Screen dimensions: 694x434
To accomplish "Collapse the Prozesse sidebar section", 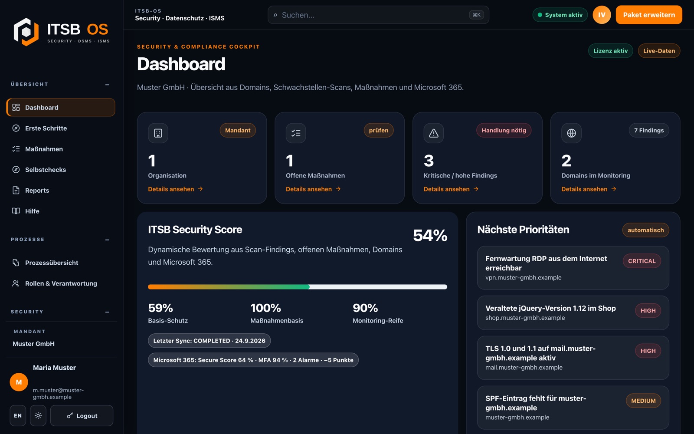I will coord(107,240).
